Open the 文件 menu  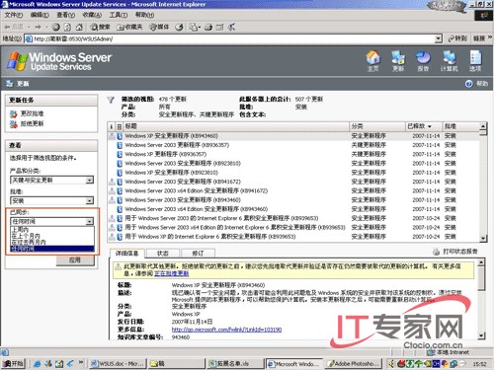pos(14,15)
